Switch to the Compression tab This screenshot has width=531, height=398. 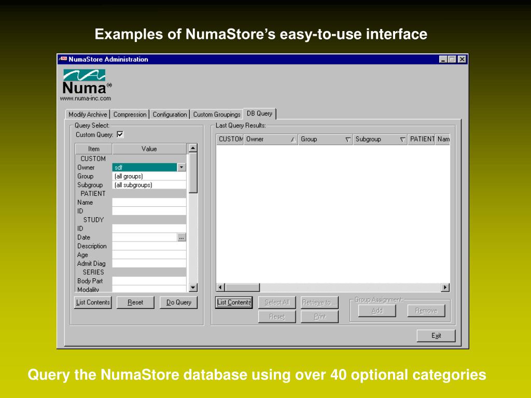click(x=130, y=115)
